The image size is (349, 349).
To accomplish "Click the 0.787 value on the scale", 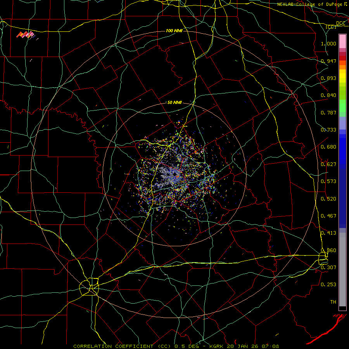I will pyautogui.click(x=328, y=112).
